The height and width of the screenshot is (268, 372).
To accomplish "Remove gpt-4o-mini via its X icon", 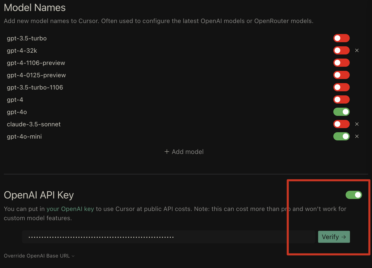I will (357, 137).
